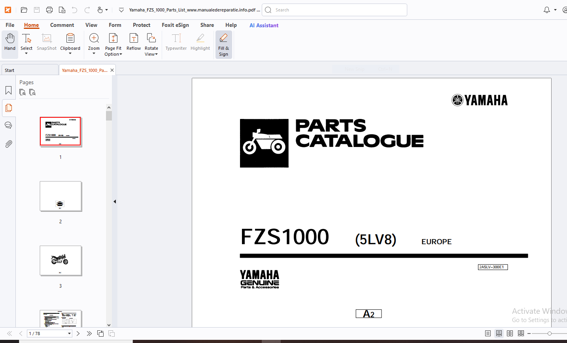567x343 pixels.
Task: Enable continuous facing view mode
Action: point(521,334)
